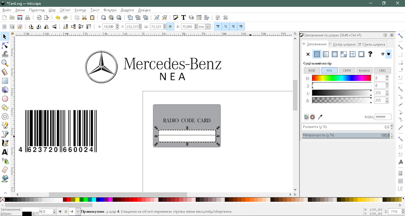405x216 pixels.
Task: Click the Paste clipboard icon
Action: pos(92,18)
